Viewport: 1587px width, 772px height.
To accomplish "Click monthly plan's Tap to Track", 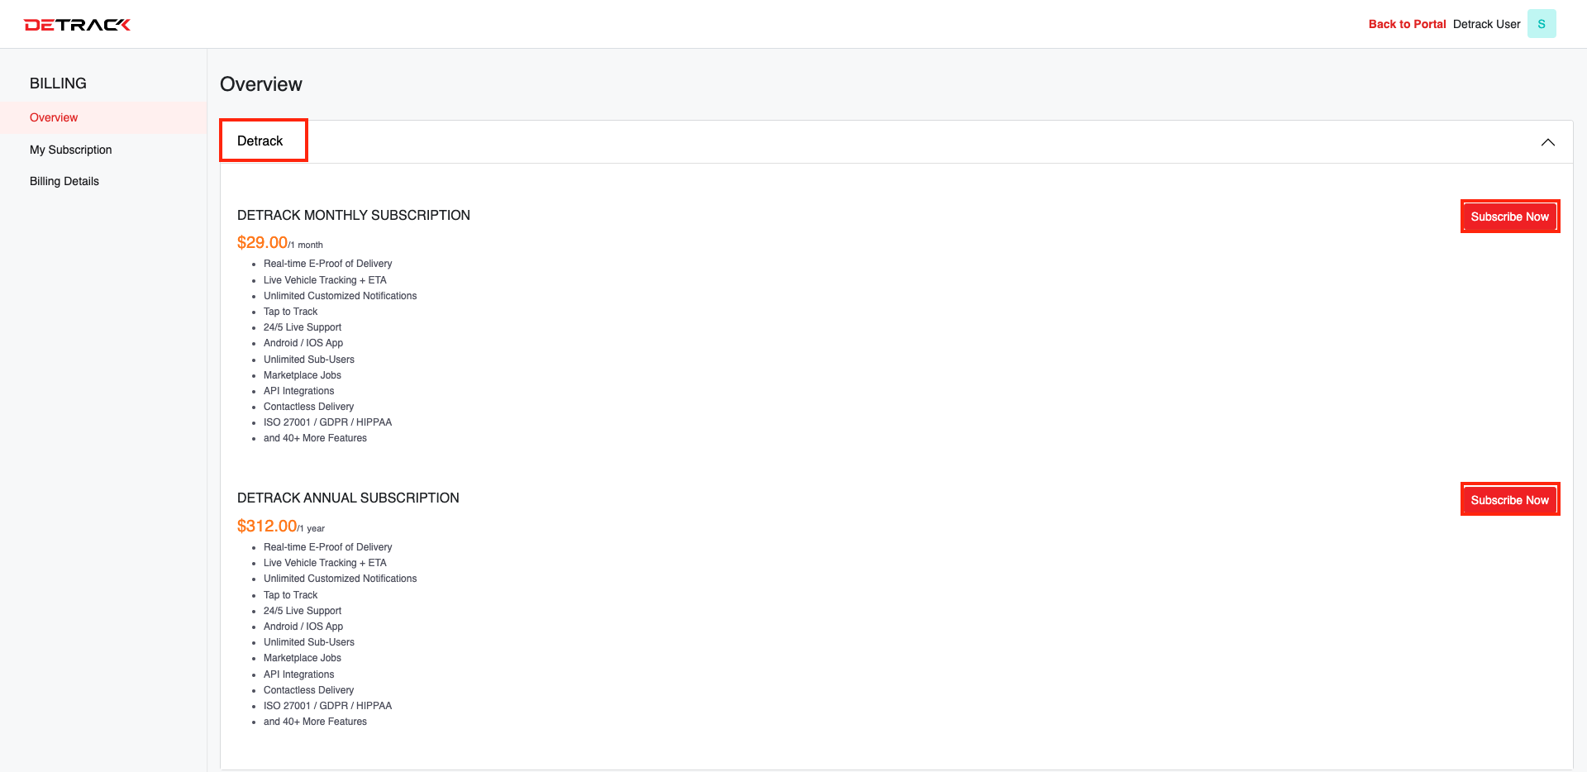I will pyautogui.click(x=290, y=312).
